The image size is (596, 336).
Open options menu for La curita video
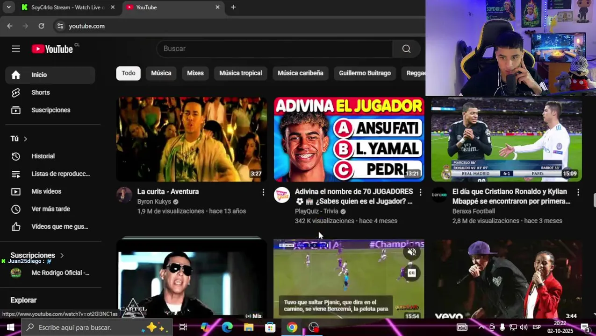tap(263, 192)
